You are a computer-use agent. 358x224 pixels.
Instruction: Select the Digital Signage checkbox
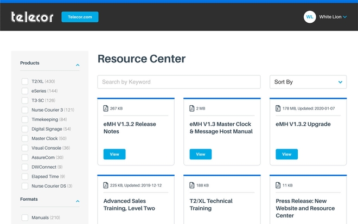25,129
